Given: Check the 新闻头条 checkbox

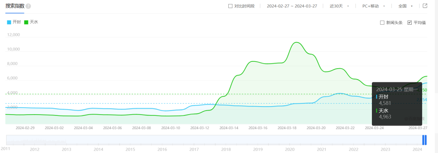Looking at the screenshot, I should pyautogui.click(x=382, y=23).
